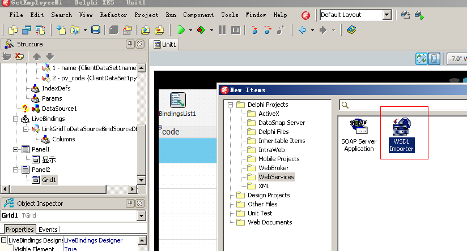Select IntraWeb folder in New Items
Image resolution: width=467 pixels, height=251 pixels.
pyautogui.click(x=271, y=150)
